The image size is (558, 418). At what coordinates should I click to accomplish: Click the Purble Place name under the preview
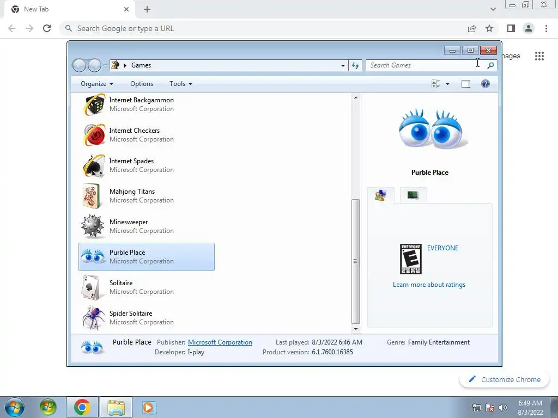430,173
